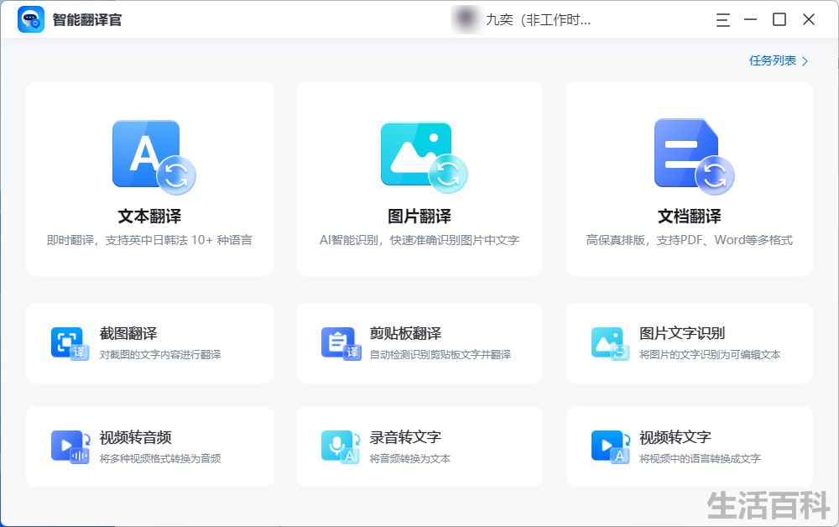Click the 视频转音频 video-to-audio icon
This screenshot has width=839, height=527.
pyautogui.click(x=70, y=446)
